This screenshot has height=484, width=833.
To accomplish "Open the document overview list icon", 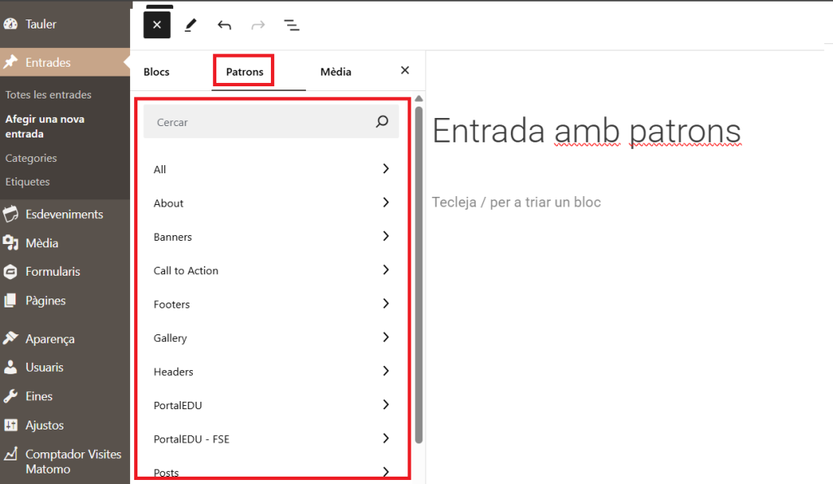I will [x=292, y=25].
